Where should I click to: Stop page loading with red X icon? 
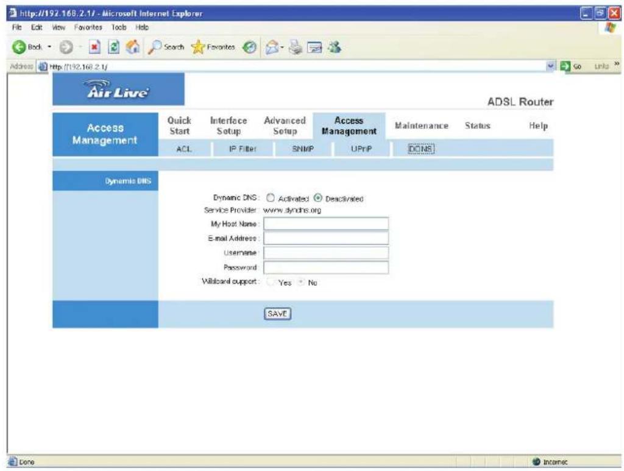pyautogui.click(x=94, y=48)
